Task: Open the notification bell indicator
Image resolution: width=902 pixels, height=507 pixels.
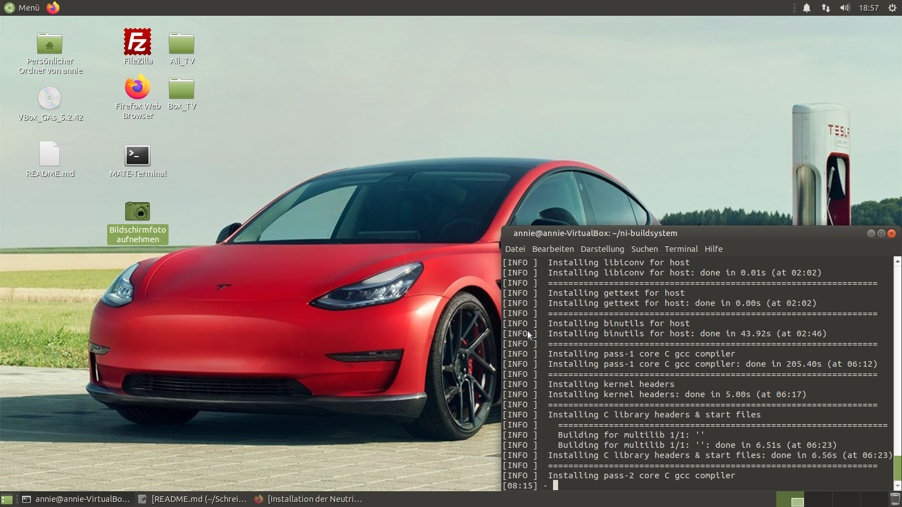Action: (x=807, y=8)
